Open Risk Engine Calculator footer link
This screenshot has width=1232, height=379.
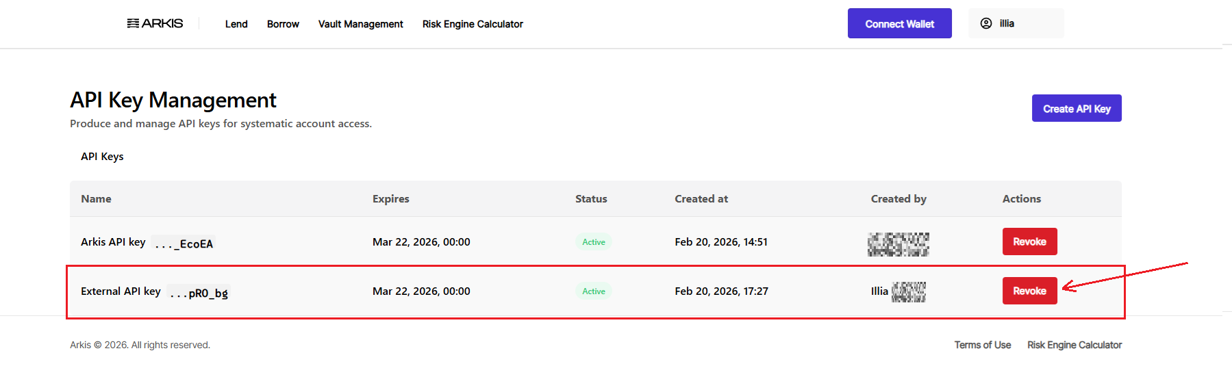(x=1074, y=345)
